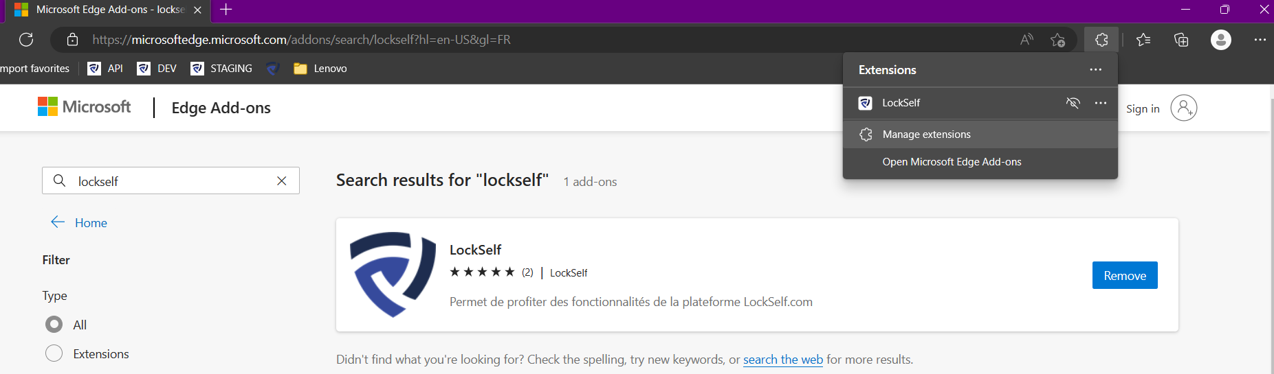
Task: Open the Extensions puzzle icon in toolbar
Action: point(1101,40)
